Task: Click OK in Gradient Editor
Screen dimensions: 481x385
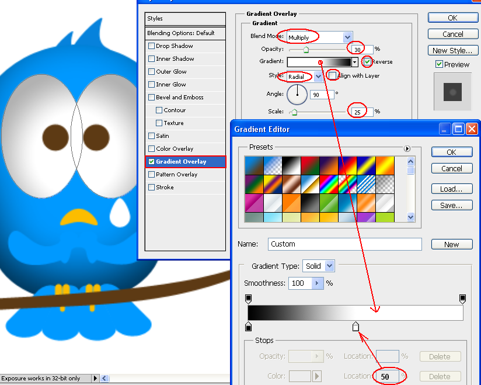Action: click(x=452, y=152)
